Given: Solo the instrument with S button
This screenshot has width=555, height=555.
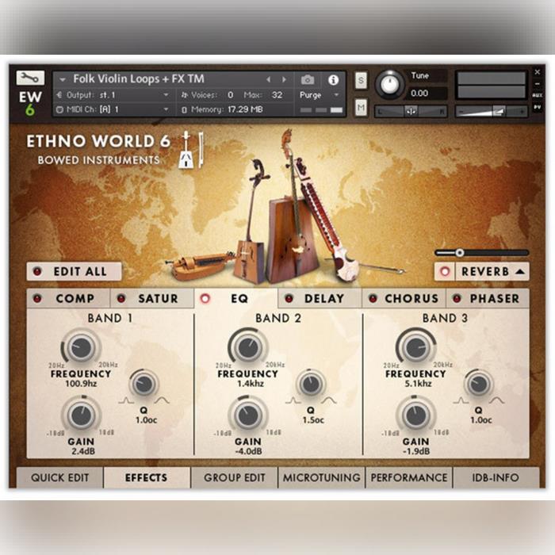Looking at the screenshot, I should (361, 80).
